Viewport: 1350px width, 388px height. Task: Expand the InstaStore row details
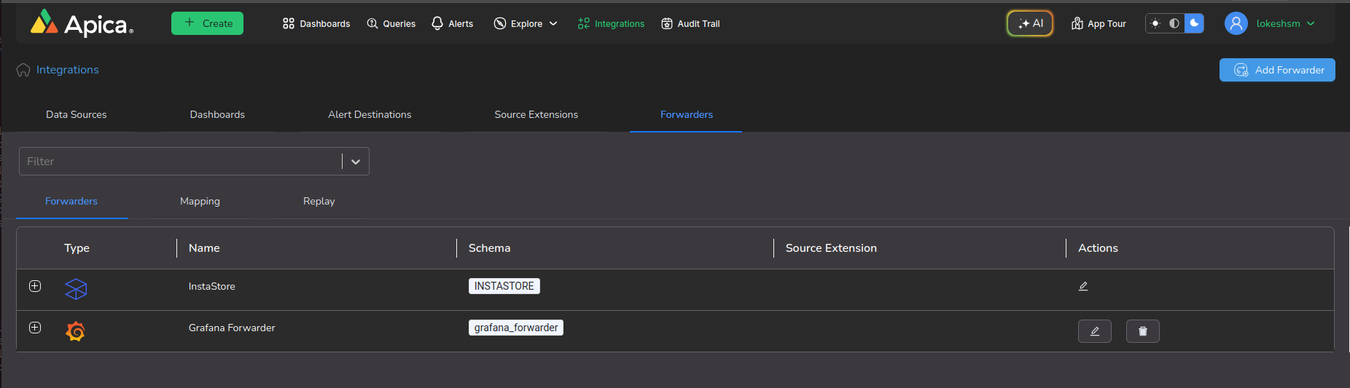[x=35, y=286]
